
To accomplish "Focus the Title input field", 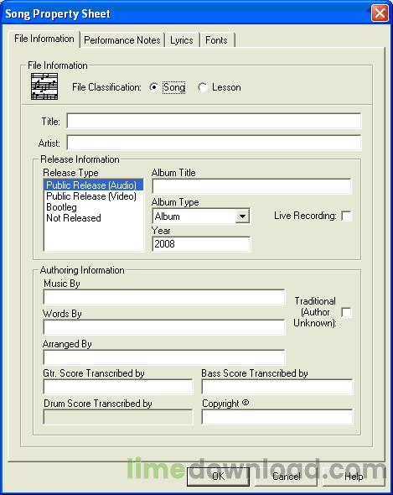I will tap(214, 121).
